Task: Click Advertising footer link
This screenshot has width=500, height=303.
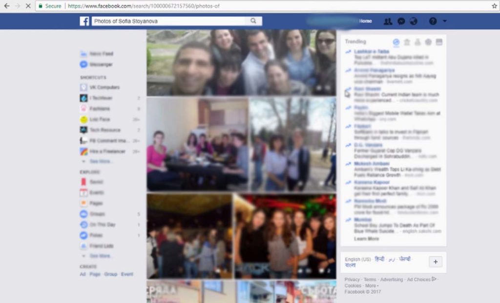Action: click(x=392, y=280)
